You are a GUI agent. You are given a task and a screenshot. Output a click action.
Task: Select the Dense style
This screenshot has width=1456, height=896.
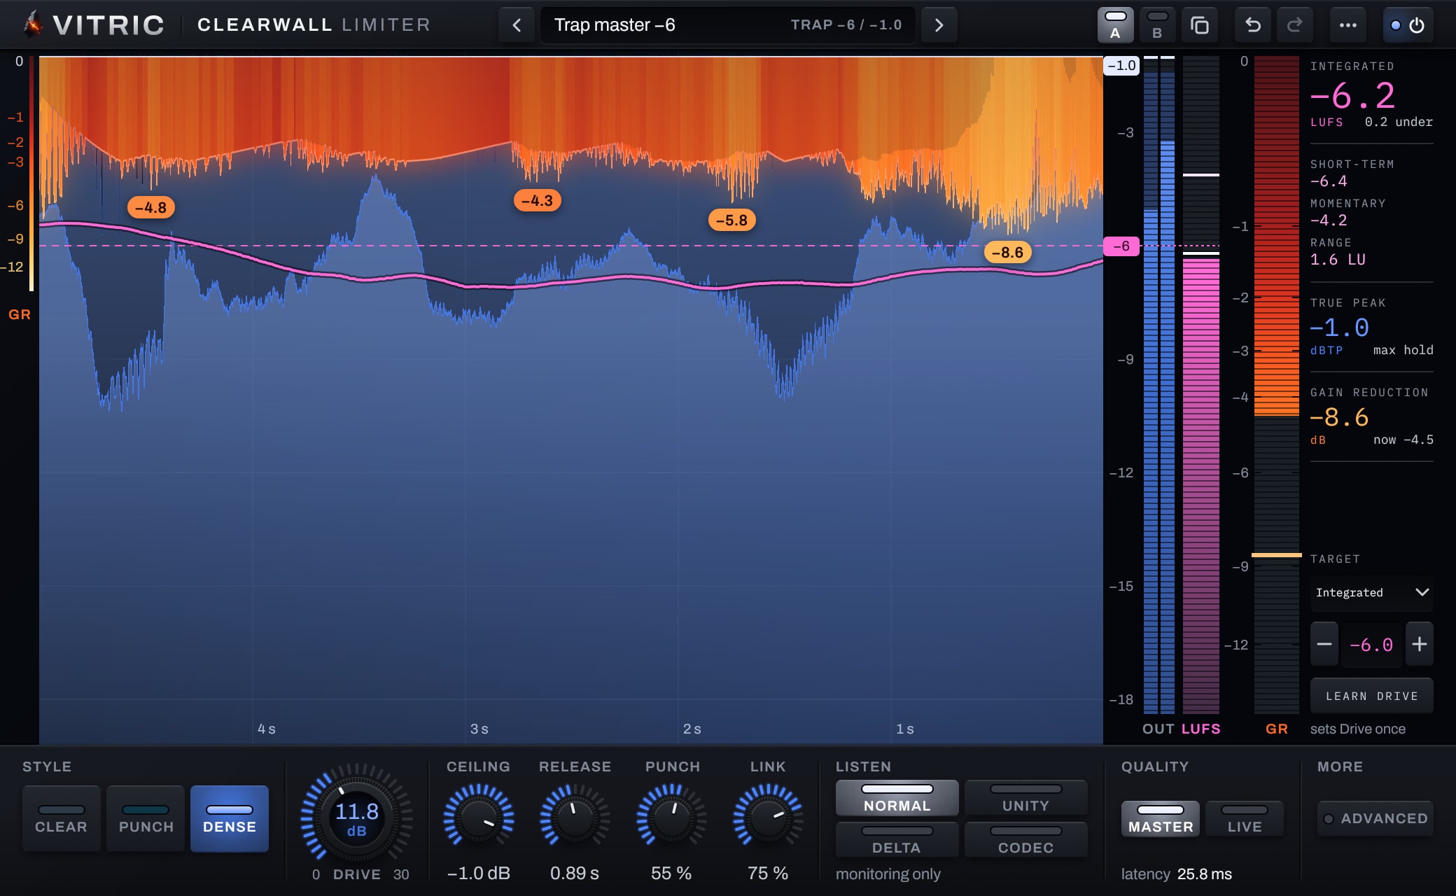pyautogui.click(x=230, y=818)
